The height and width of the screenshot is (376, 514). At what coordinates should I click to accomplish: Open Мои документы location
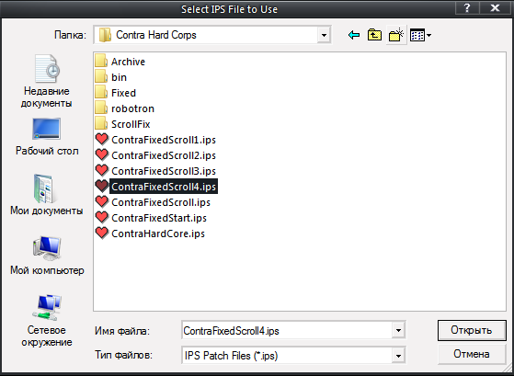46,195
